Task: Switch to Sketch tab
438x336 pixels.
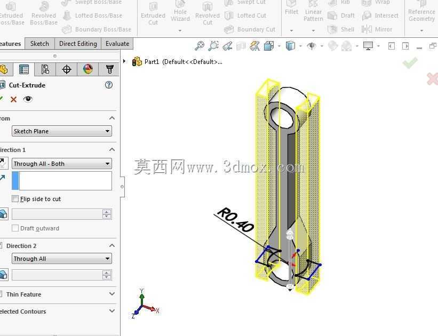Action: [39, 44]
